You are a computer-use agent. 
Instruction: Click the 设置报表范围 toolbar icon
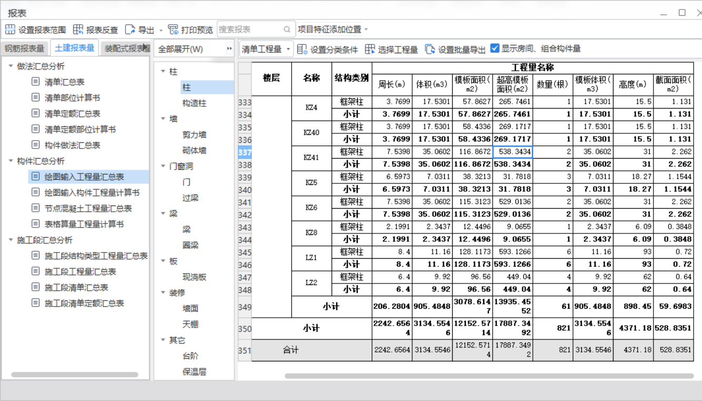[x=10, y=30]
